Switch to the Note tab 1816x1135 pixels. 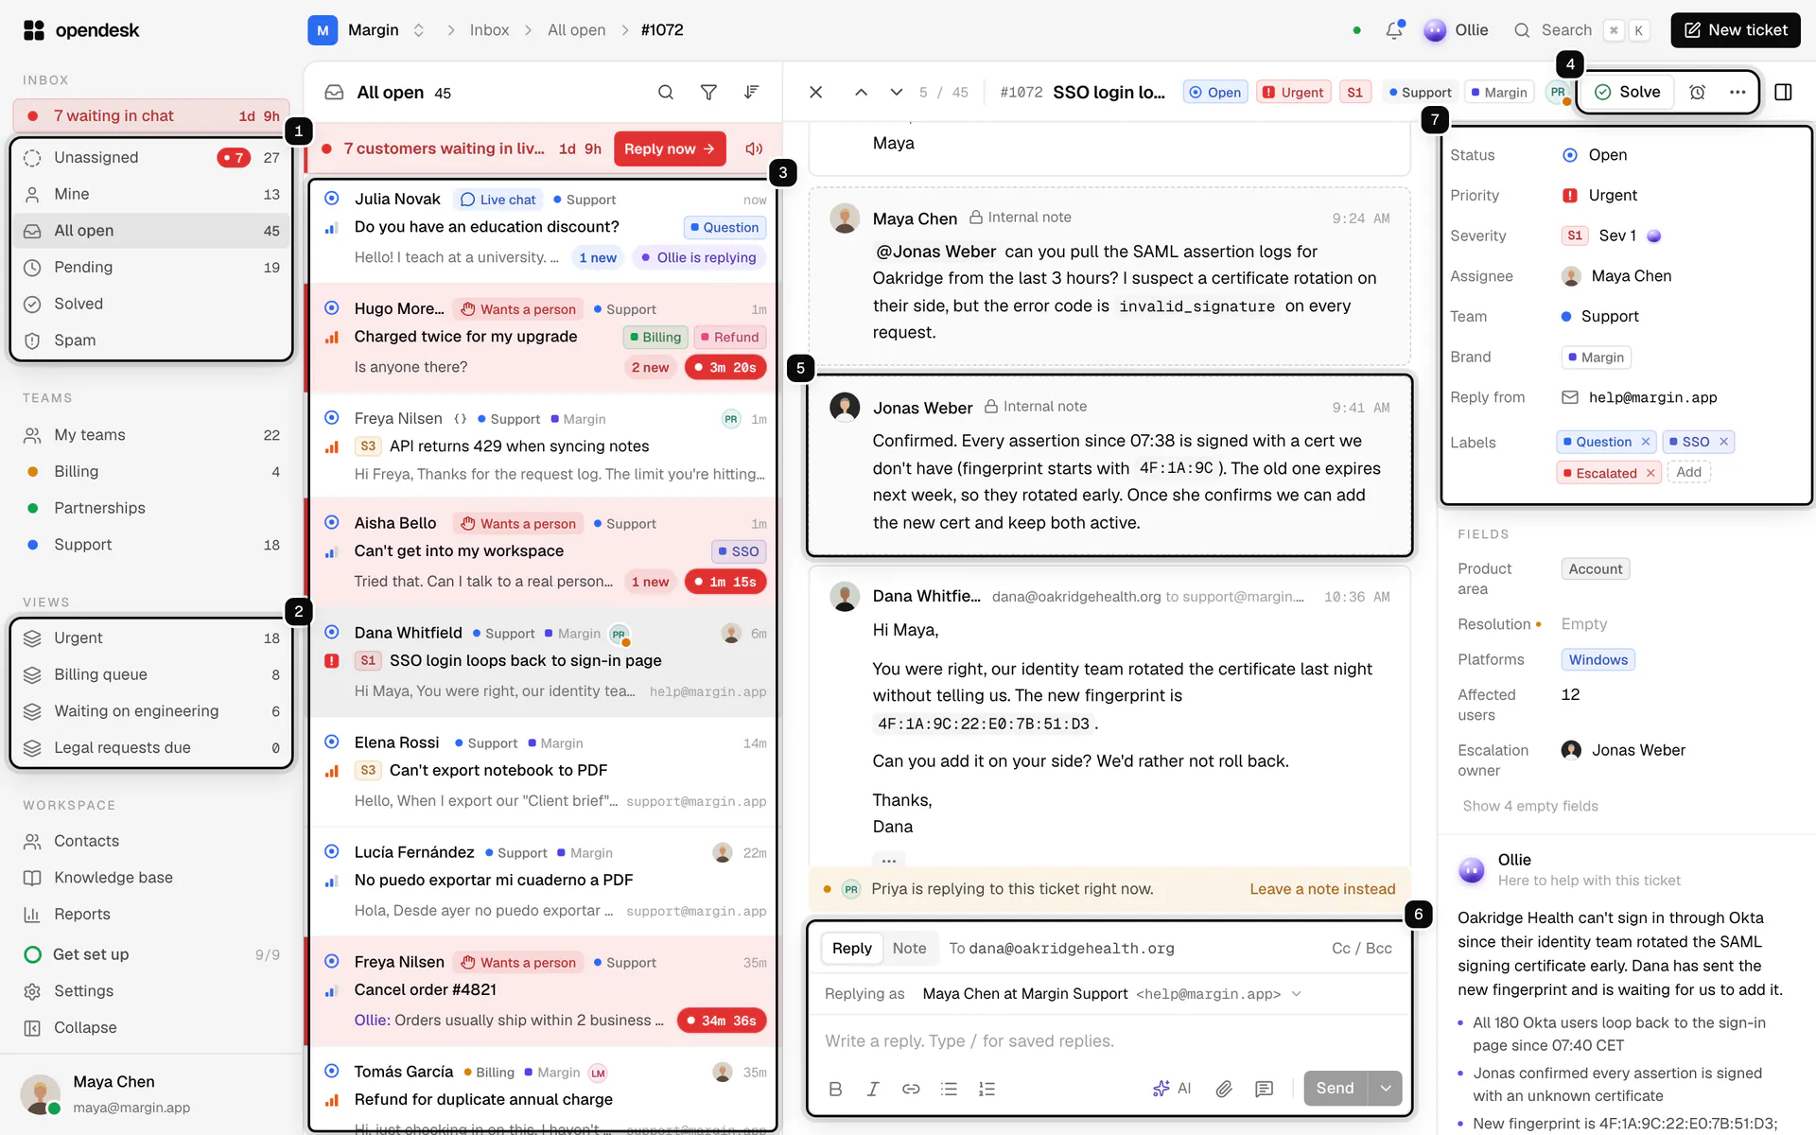tap(909, 948)
